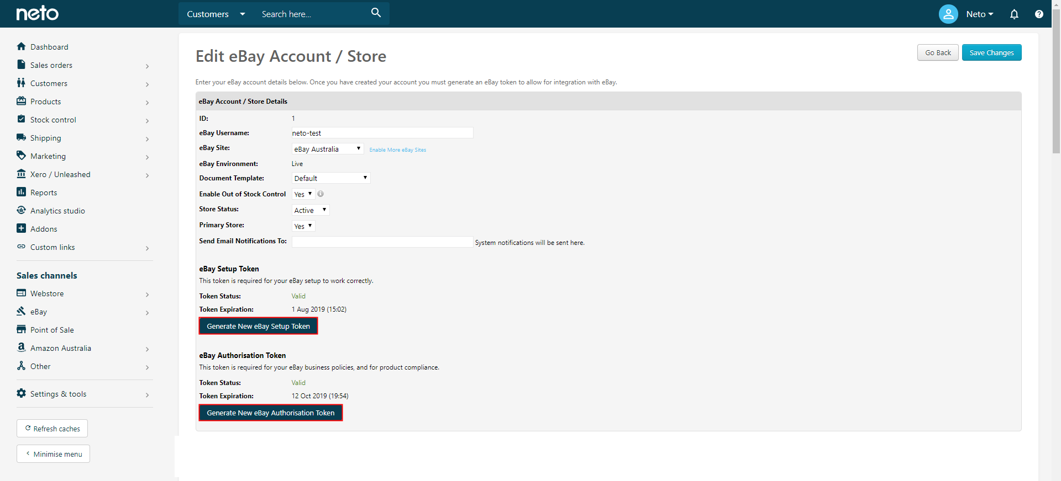Open the Document Template dropdown
The width and height of the screenshot is (1061, 481).
tap(331, 178)
